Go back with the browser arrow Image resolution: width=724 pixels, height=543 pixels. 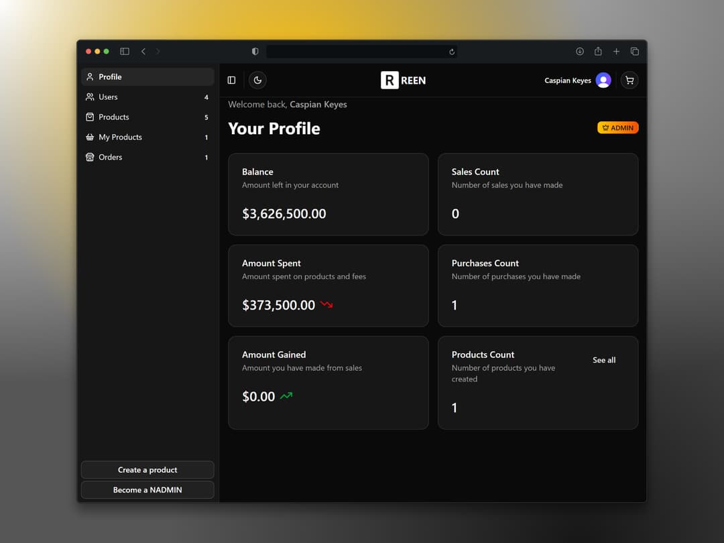tap(143, 51)
